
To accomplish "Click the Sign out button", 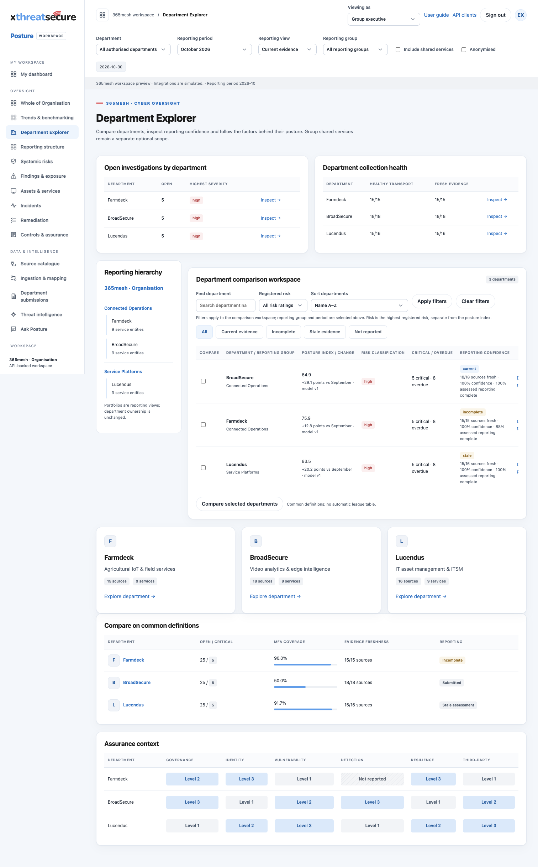I will [x=496, y=15].
